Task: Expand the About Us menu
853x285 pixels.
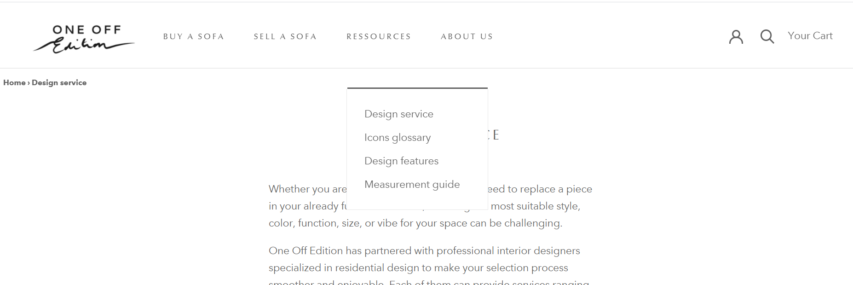Action: click(467, 36)
